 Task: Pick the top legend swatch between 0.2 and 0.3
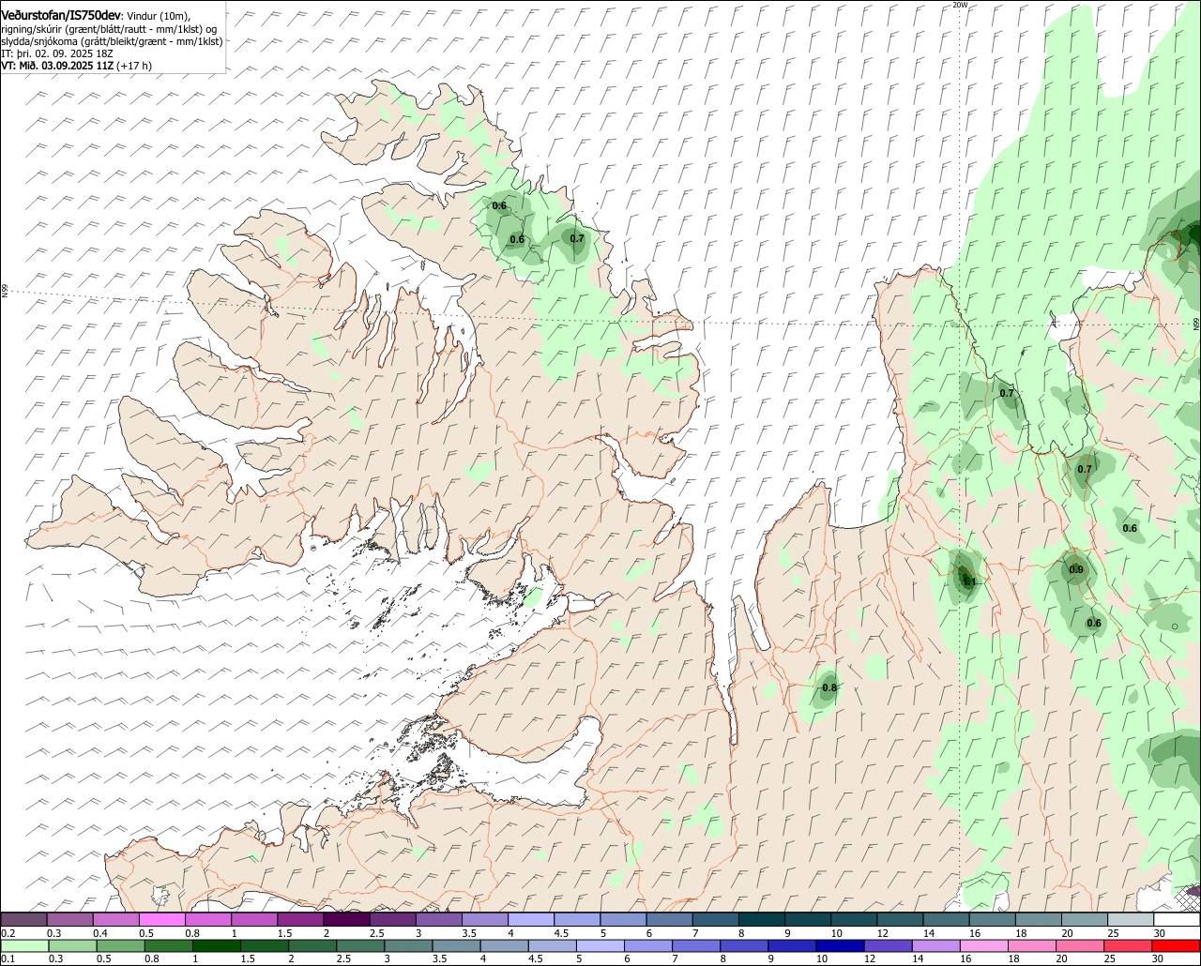(x=23, y=920)
